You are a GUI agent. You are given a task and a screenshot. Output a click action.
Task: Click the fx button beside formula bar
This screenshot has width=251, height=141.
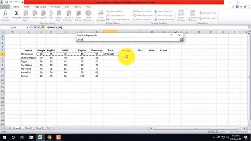[43, 27]
